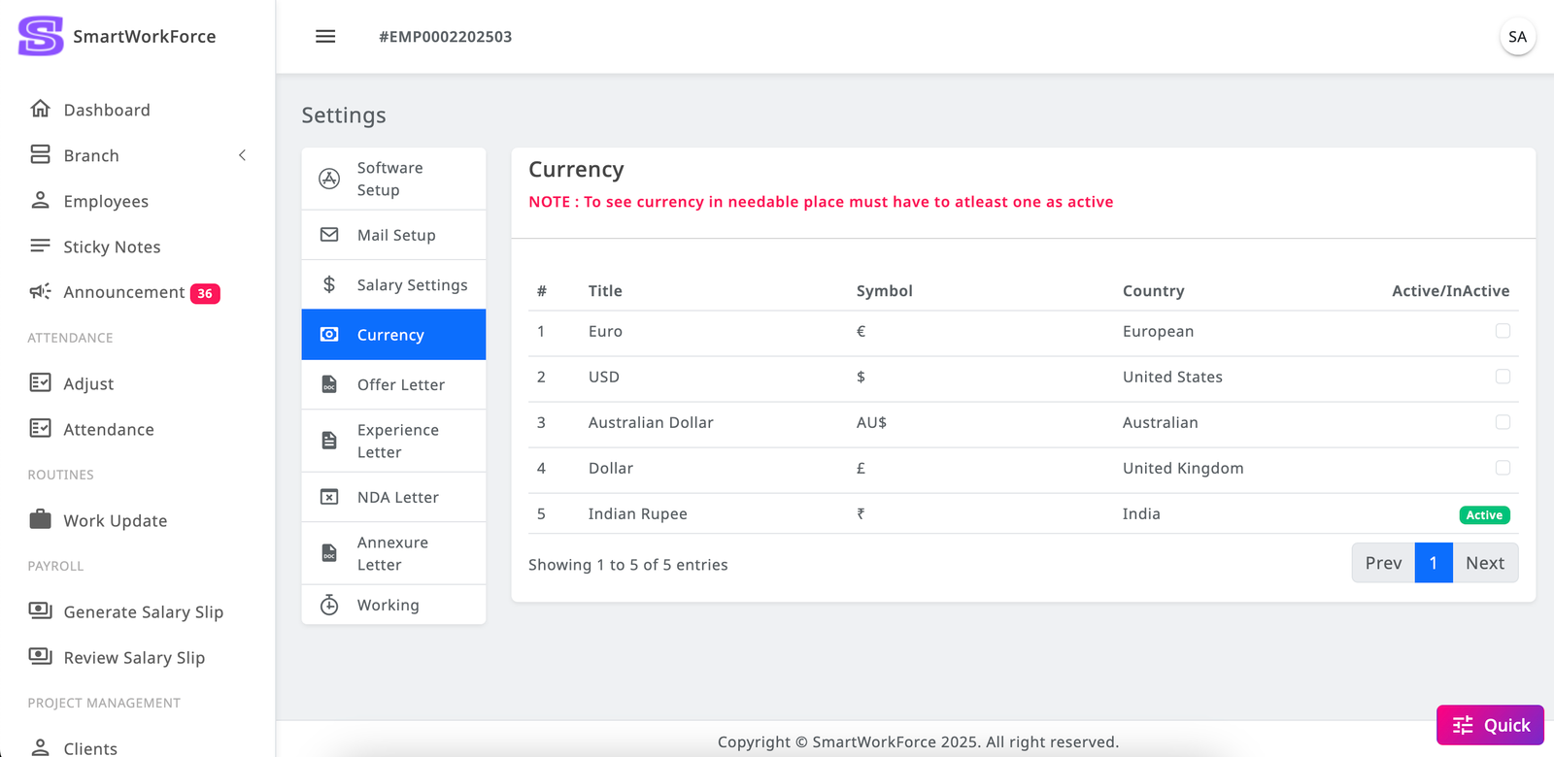Open the SA user avatar
Viewport: 1554px width, 757px height.
1517,37
